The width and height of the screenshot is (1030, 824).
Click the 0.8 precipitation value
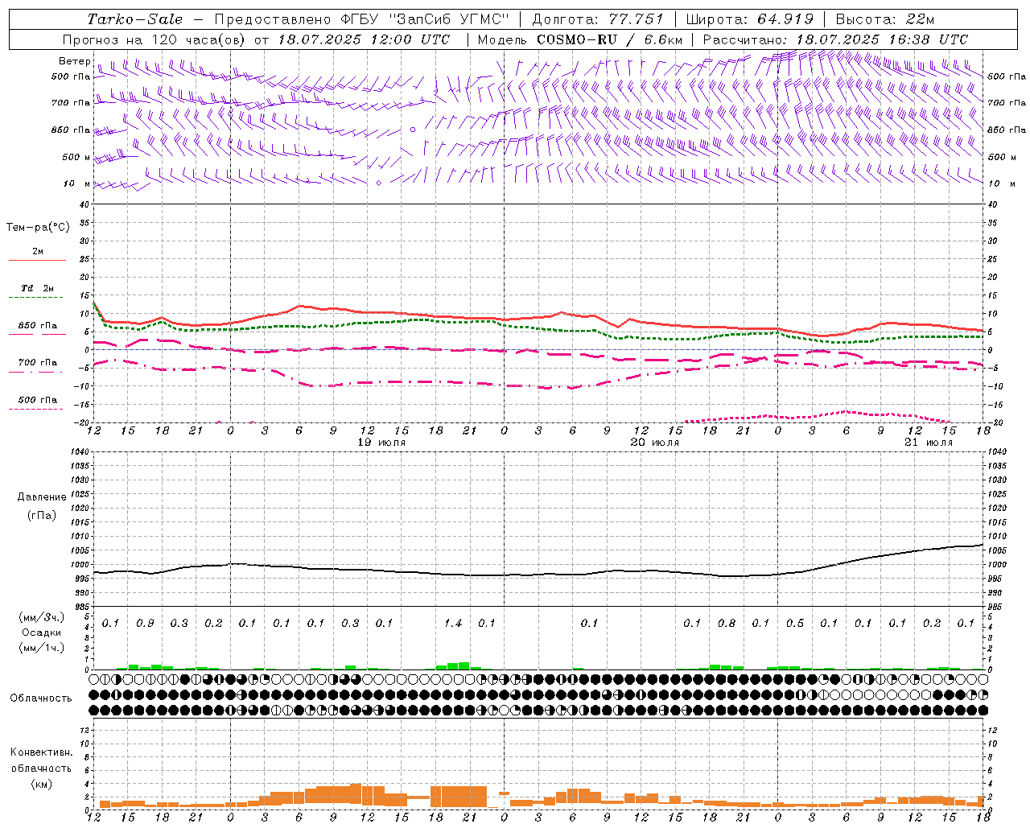click(x=727, y=624)
